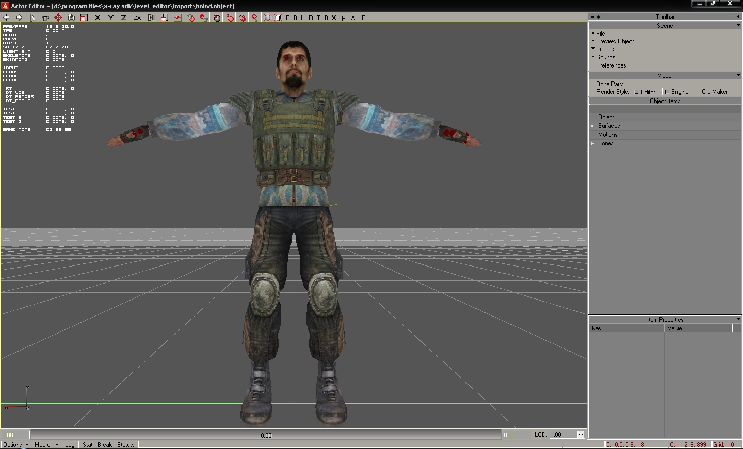This screenshot has width=743, height=449.
Task: Open the Preview Object dropdown
Action: [612, 41]
